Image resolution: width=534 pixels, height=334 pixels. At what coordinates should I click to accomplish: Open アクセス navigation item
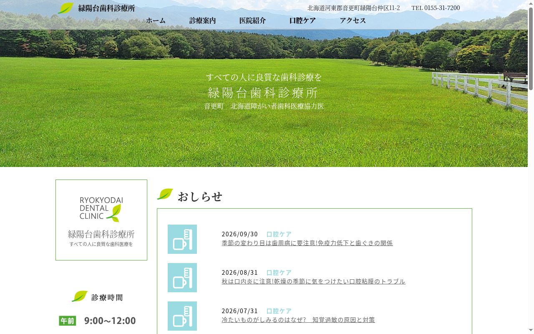(x=353, y=20)
